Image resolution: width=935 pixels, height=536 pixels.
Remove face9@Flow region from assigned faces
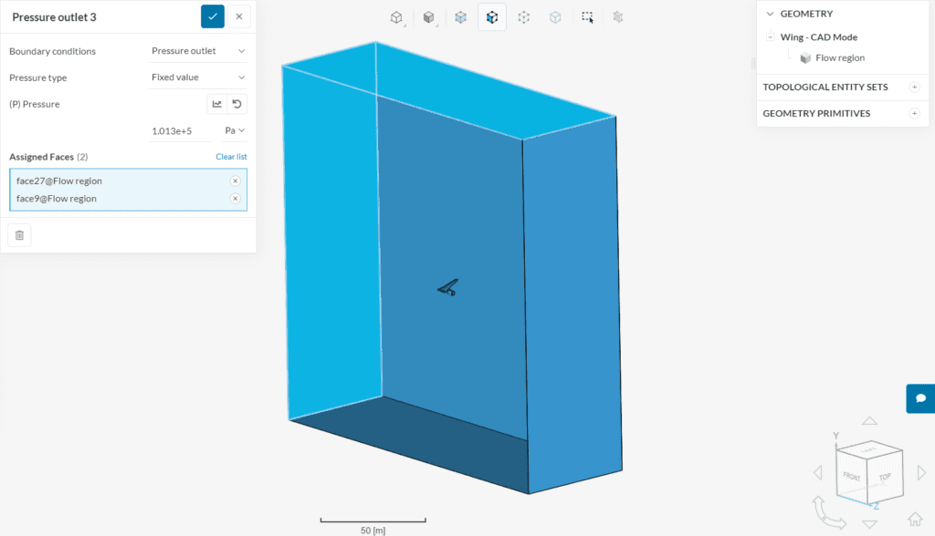(x=235, y=199)
